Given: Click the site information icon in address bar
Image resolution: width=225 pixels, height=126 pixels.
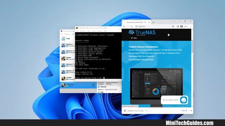Looking at the screenshot, I should (136, 27).
